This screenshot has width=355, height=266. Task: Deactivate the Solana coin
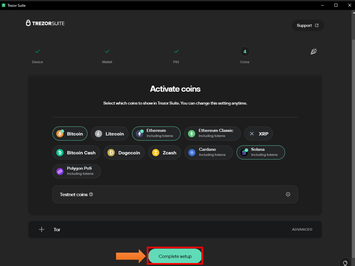pyautogui.click(x=261, y=152)
